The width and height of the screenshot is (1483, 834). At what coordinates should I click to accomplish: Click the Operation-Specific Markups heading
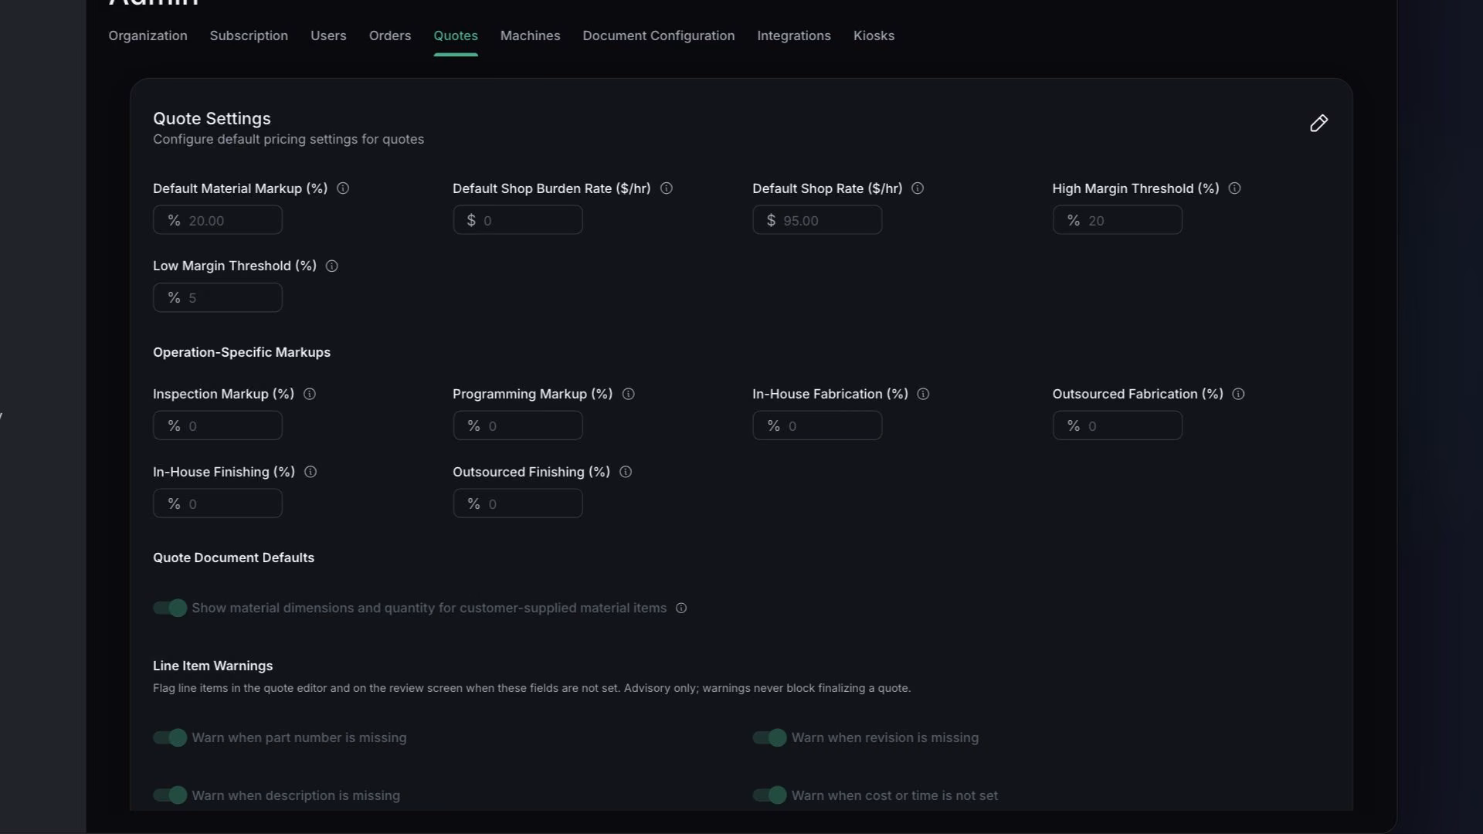click(242, 352)
